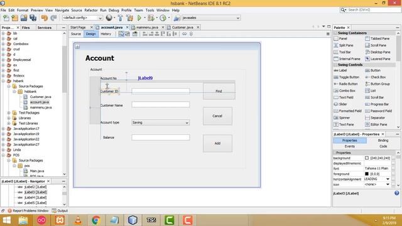402x226 pixels.
Task: Open the horizontalAlignment LEADING dropdown
Action: tap(388, 179)
